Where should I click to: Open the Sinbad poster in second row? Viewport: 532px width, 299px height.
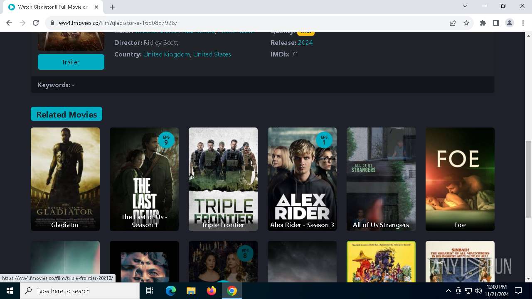(460, 262)
